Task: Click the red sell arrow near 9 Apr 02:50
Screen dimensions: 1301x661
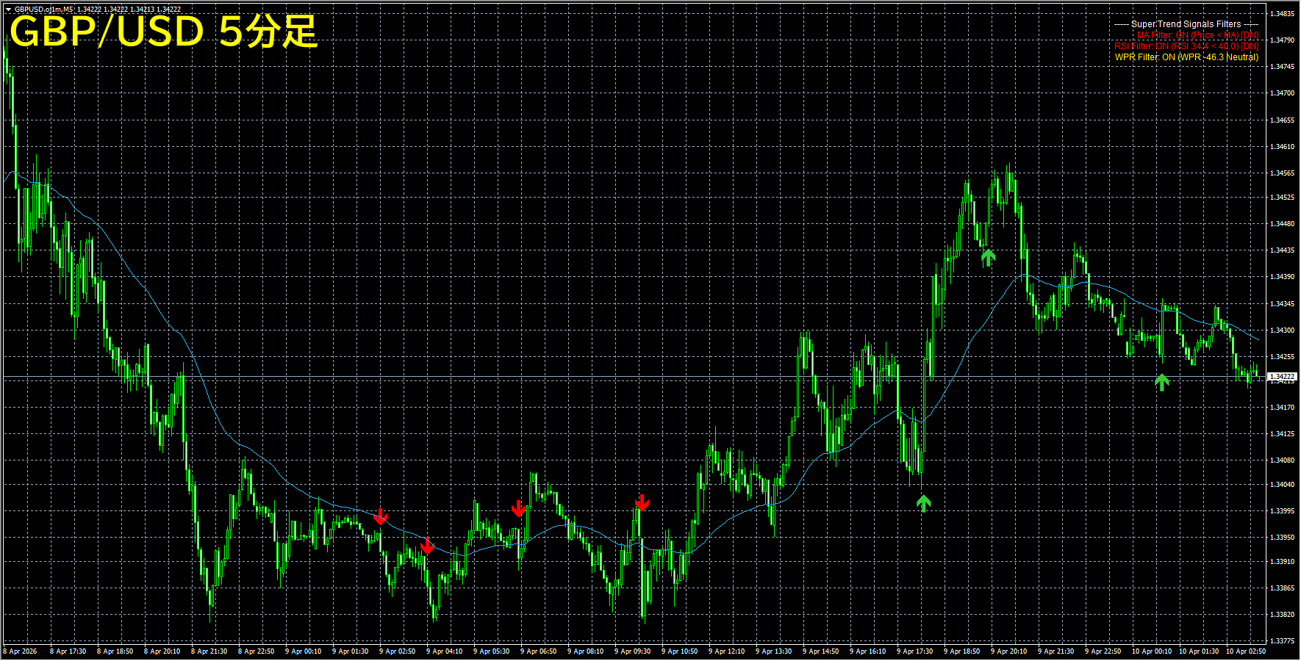Action: pos(380,516)
